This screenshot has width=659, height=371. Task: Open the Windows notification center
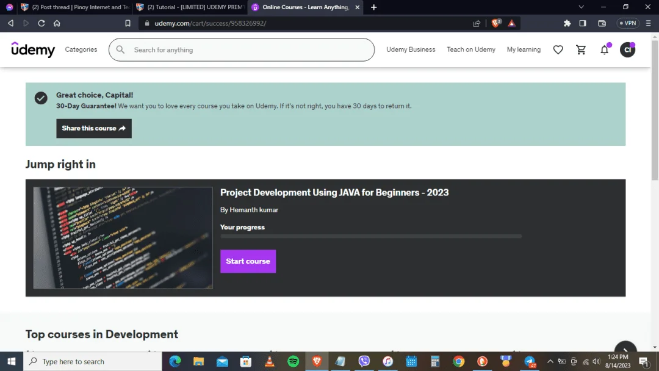[644, 361]
